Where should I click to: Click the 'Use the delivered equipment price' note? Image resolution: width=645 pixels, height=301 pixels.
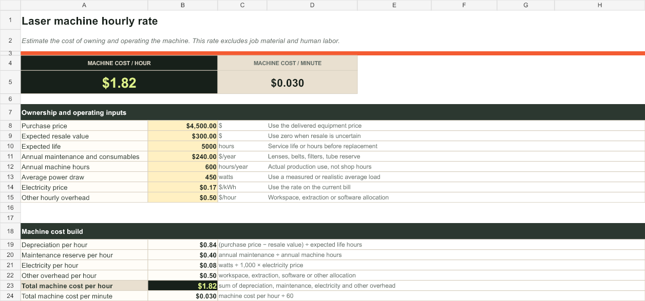(315, 126)
